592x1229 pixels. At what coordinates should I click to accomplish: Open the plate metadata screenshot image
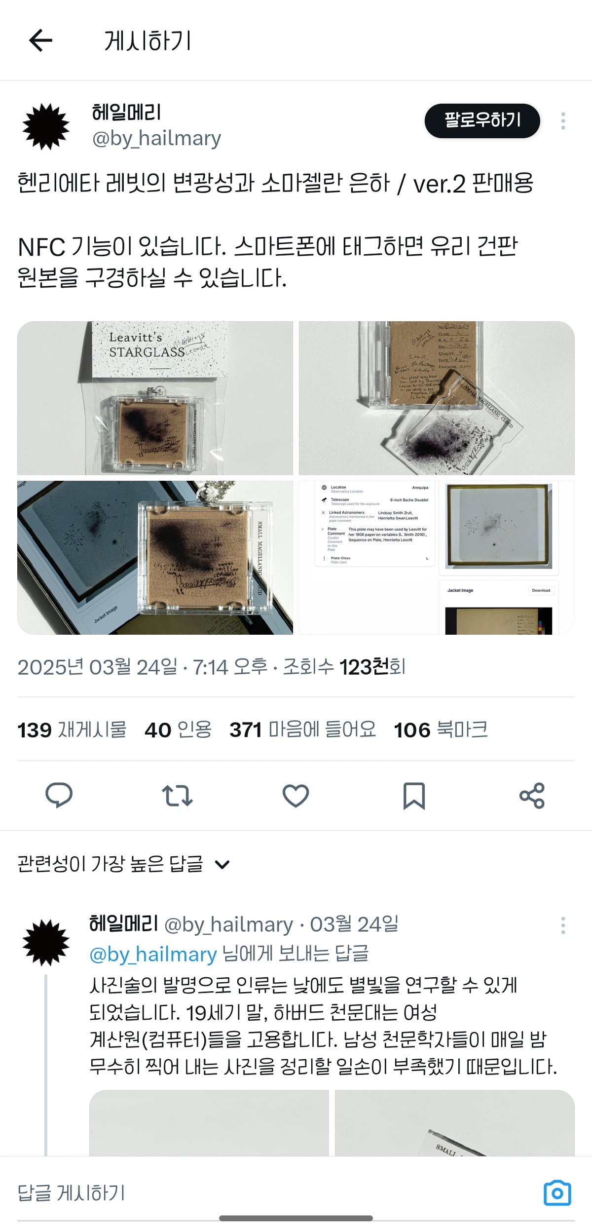tap(437, 558)
